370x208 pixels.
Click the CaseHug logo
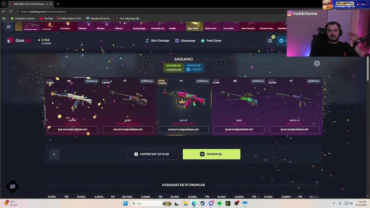(x=19, y=40)
